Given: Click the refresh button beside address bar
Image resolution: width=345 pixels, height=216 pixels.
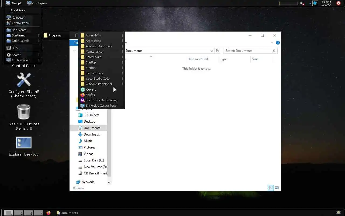Looking at the screenshot, I should click(x=217, y=51).
